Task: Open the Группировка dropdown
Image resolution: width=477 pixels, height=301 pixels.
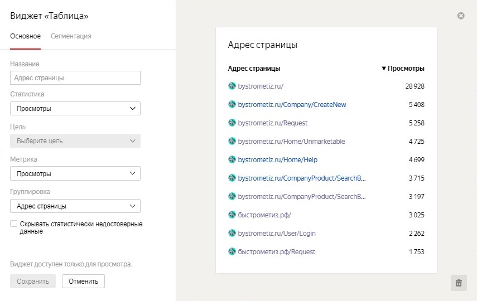Action: coord(75,206)
